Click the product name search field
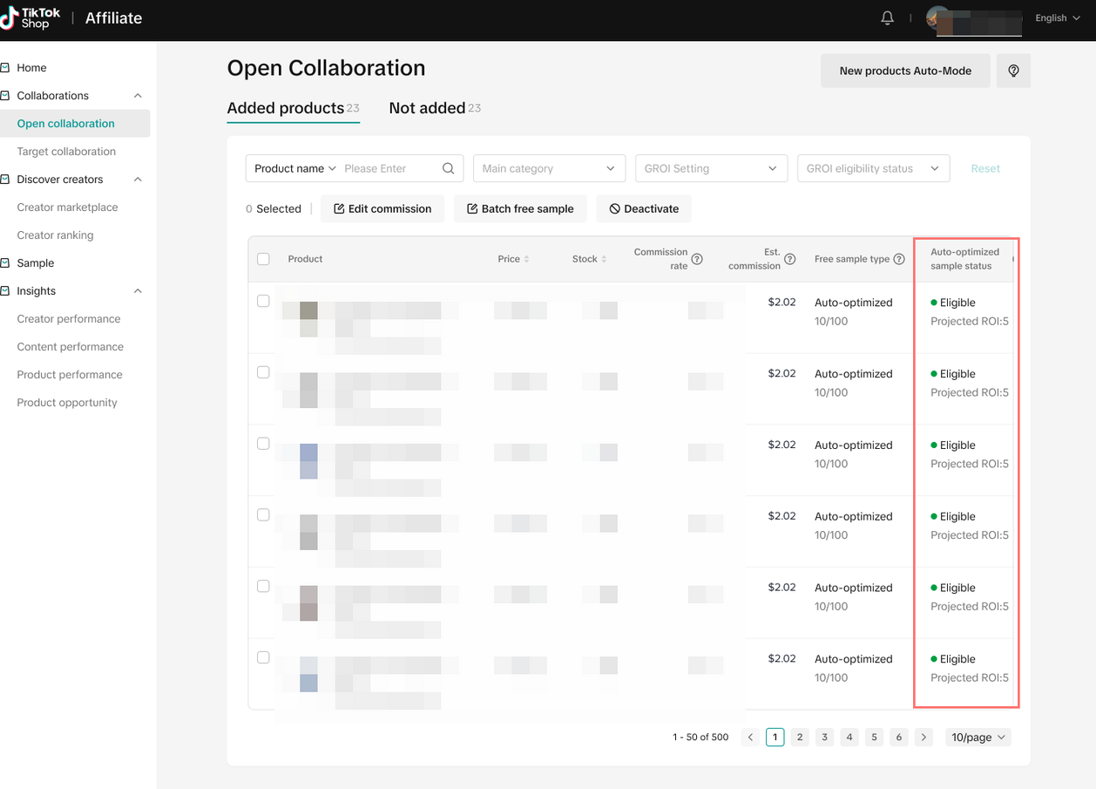Screen dimensions: 1096x789 (390, 168)
